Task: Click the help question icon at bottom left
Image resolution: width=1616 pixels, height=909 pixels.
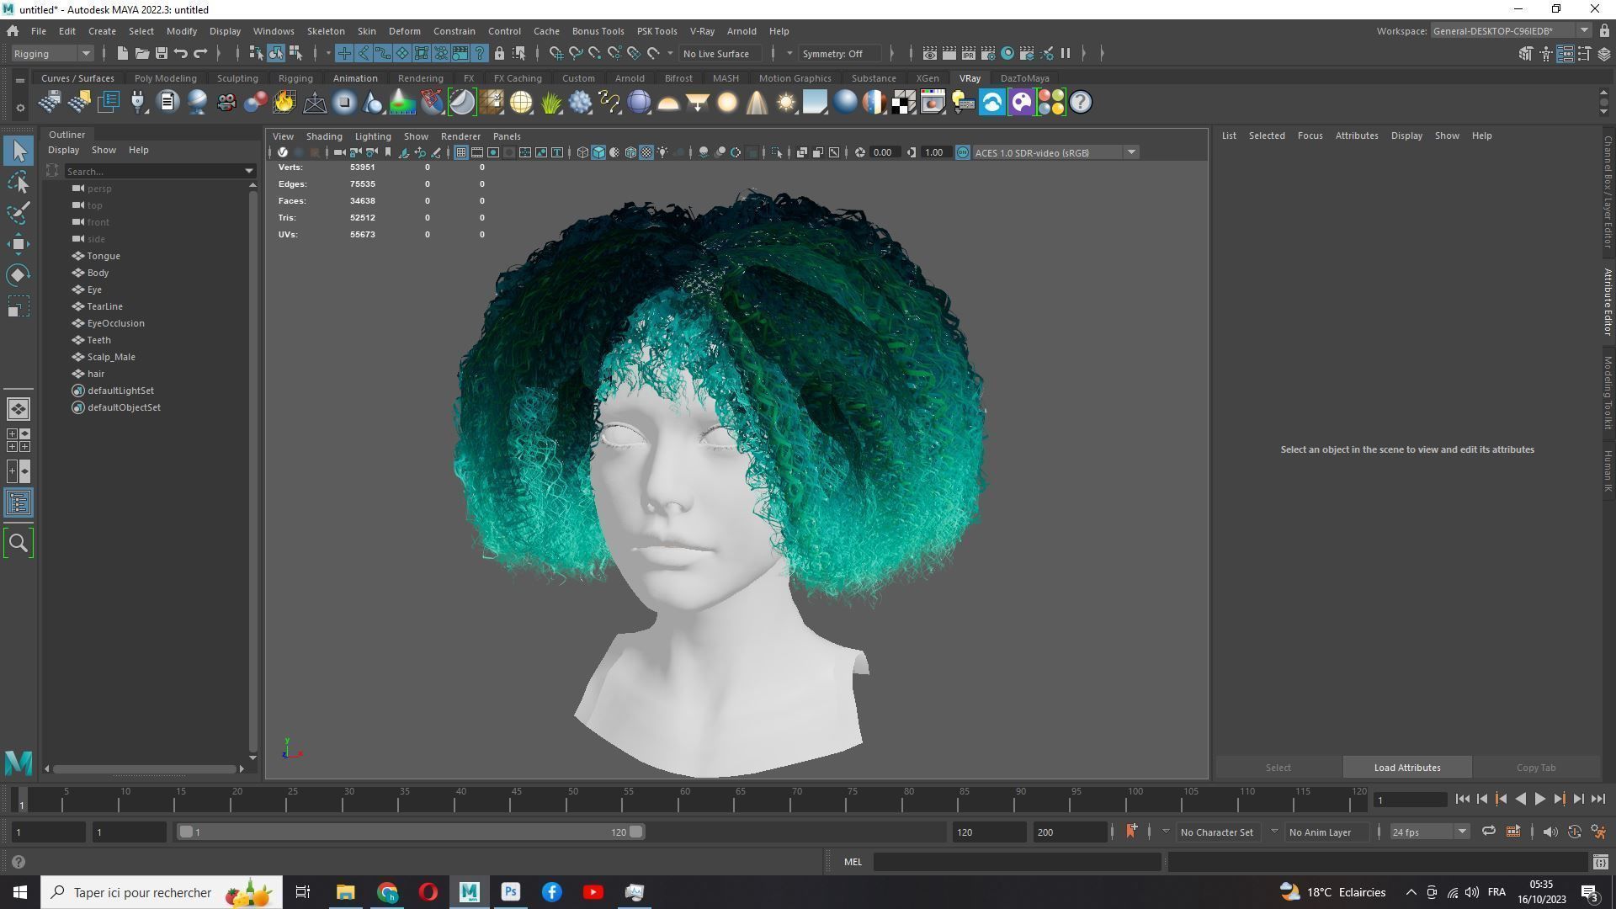Action: point(19,862)
